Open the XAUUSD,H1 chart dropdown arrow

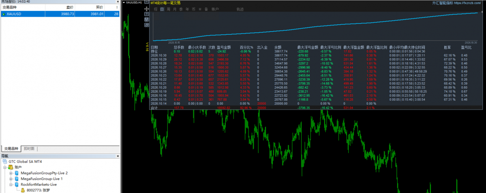124,2
